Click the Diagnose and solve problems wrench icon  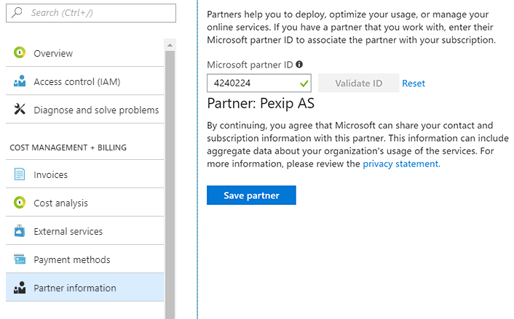click(x=20, y=110)
